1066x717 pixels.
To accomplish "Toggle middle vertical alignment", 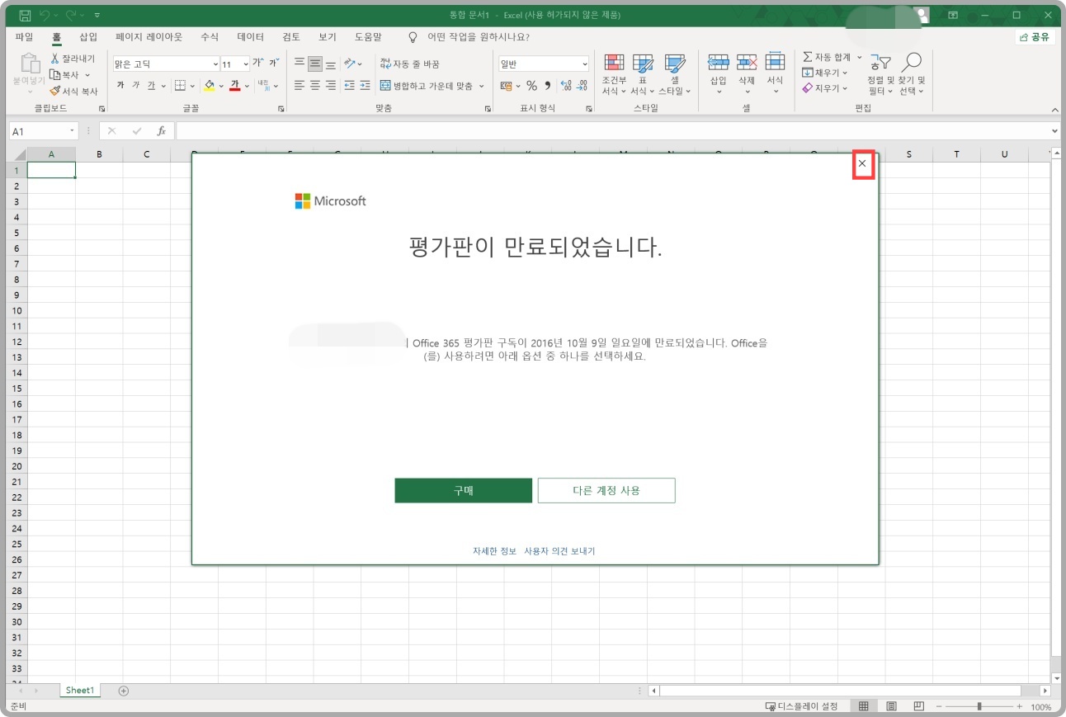I will pyautogui.click(x=315, y=64).
